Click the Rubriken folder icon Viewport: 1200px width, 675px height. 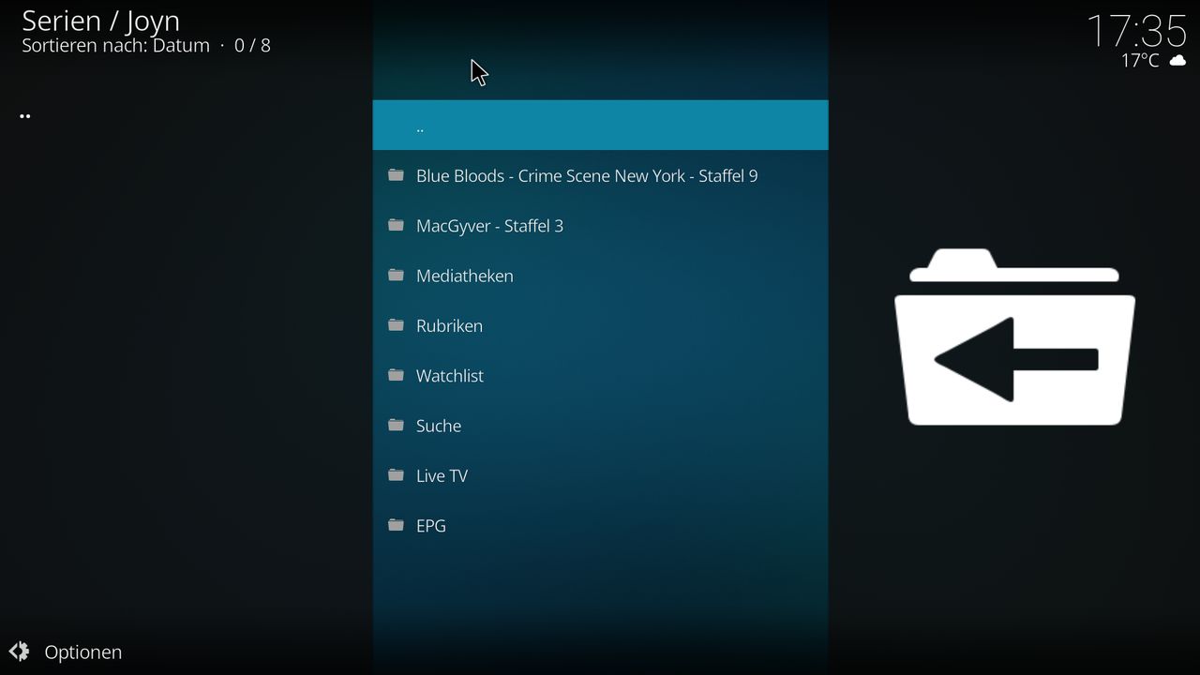point(396,325)
